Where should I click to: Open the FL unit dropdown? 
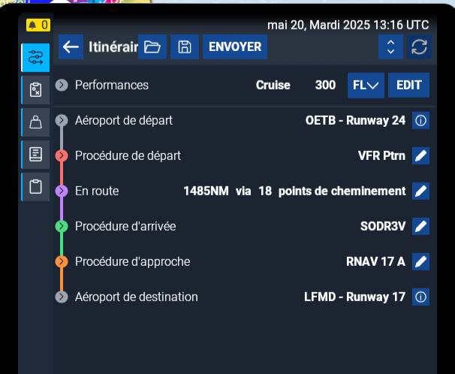[366, 86]
